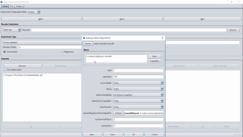Open the Analyse tab
Screen dimensions: 243x137
(19, 6)
